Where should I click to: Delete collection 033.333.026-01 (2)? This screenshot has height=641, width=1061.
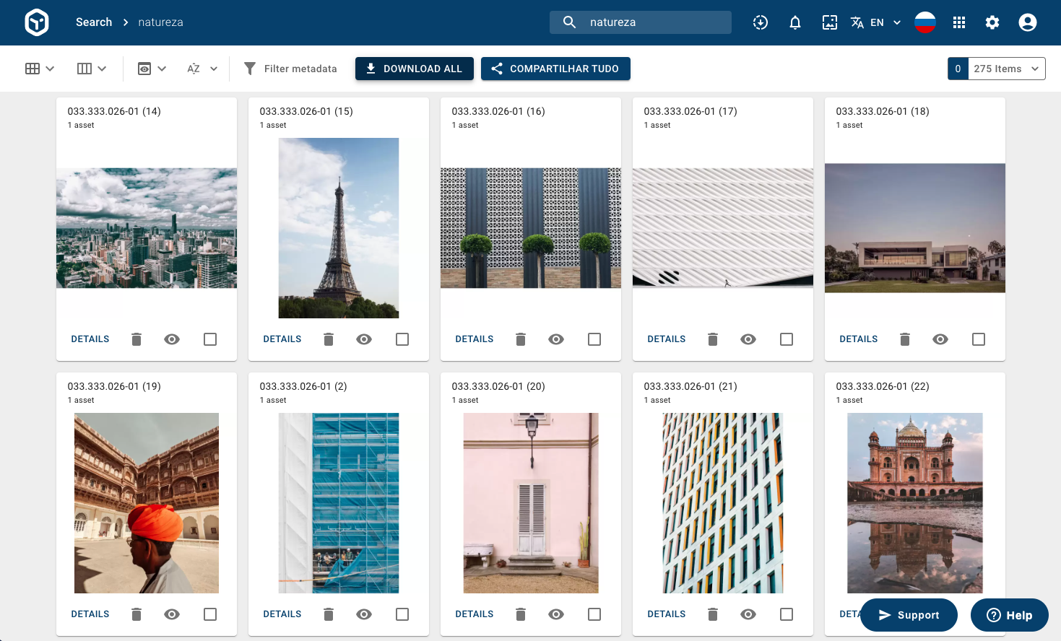click(329, 614)
